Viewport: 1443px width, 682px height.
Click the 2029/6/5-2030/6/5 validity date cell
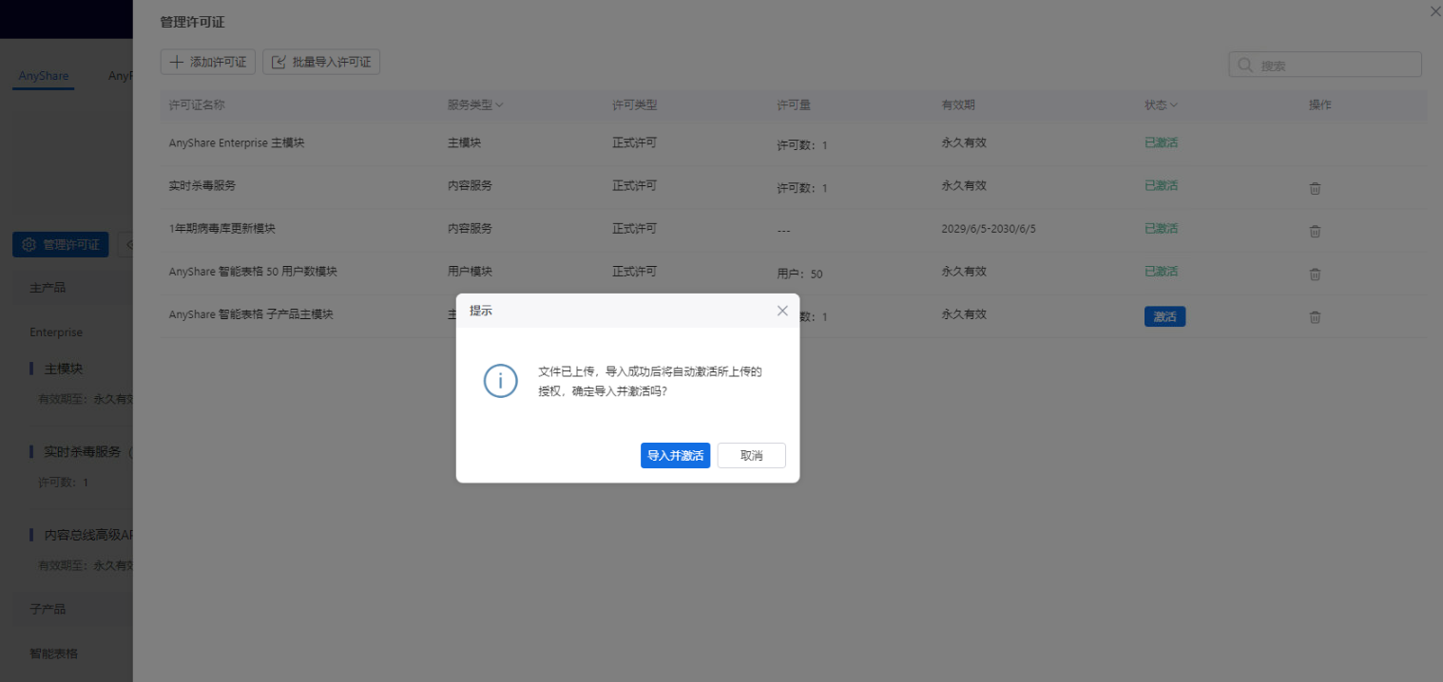coord(989,229)
